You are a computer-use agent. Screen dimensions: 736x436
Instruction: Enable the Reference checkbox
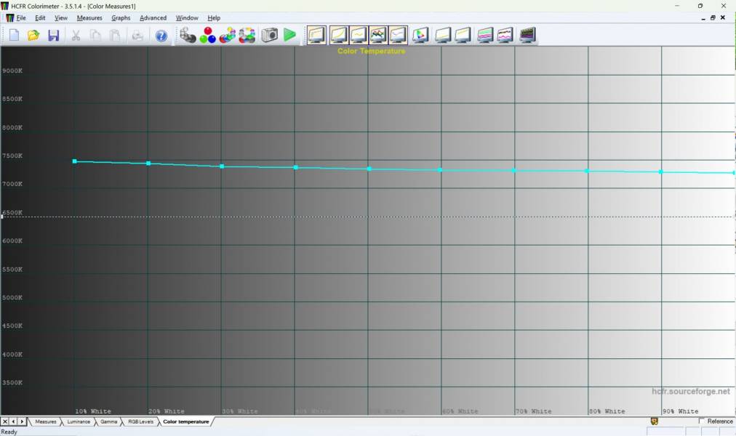pyautogui.click(x=702, y=421)
